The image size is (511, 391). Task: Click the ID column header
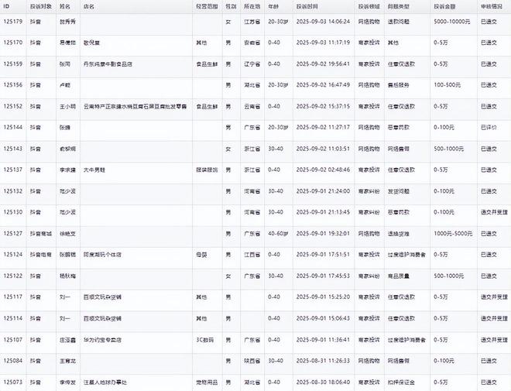(6, 5)
